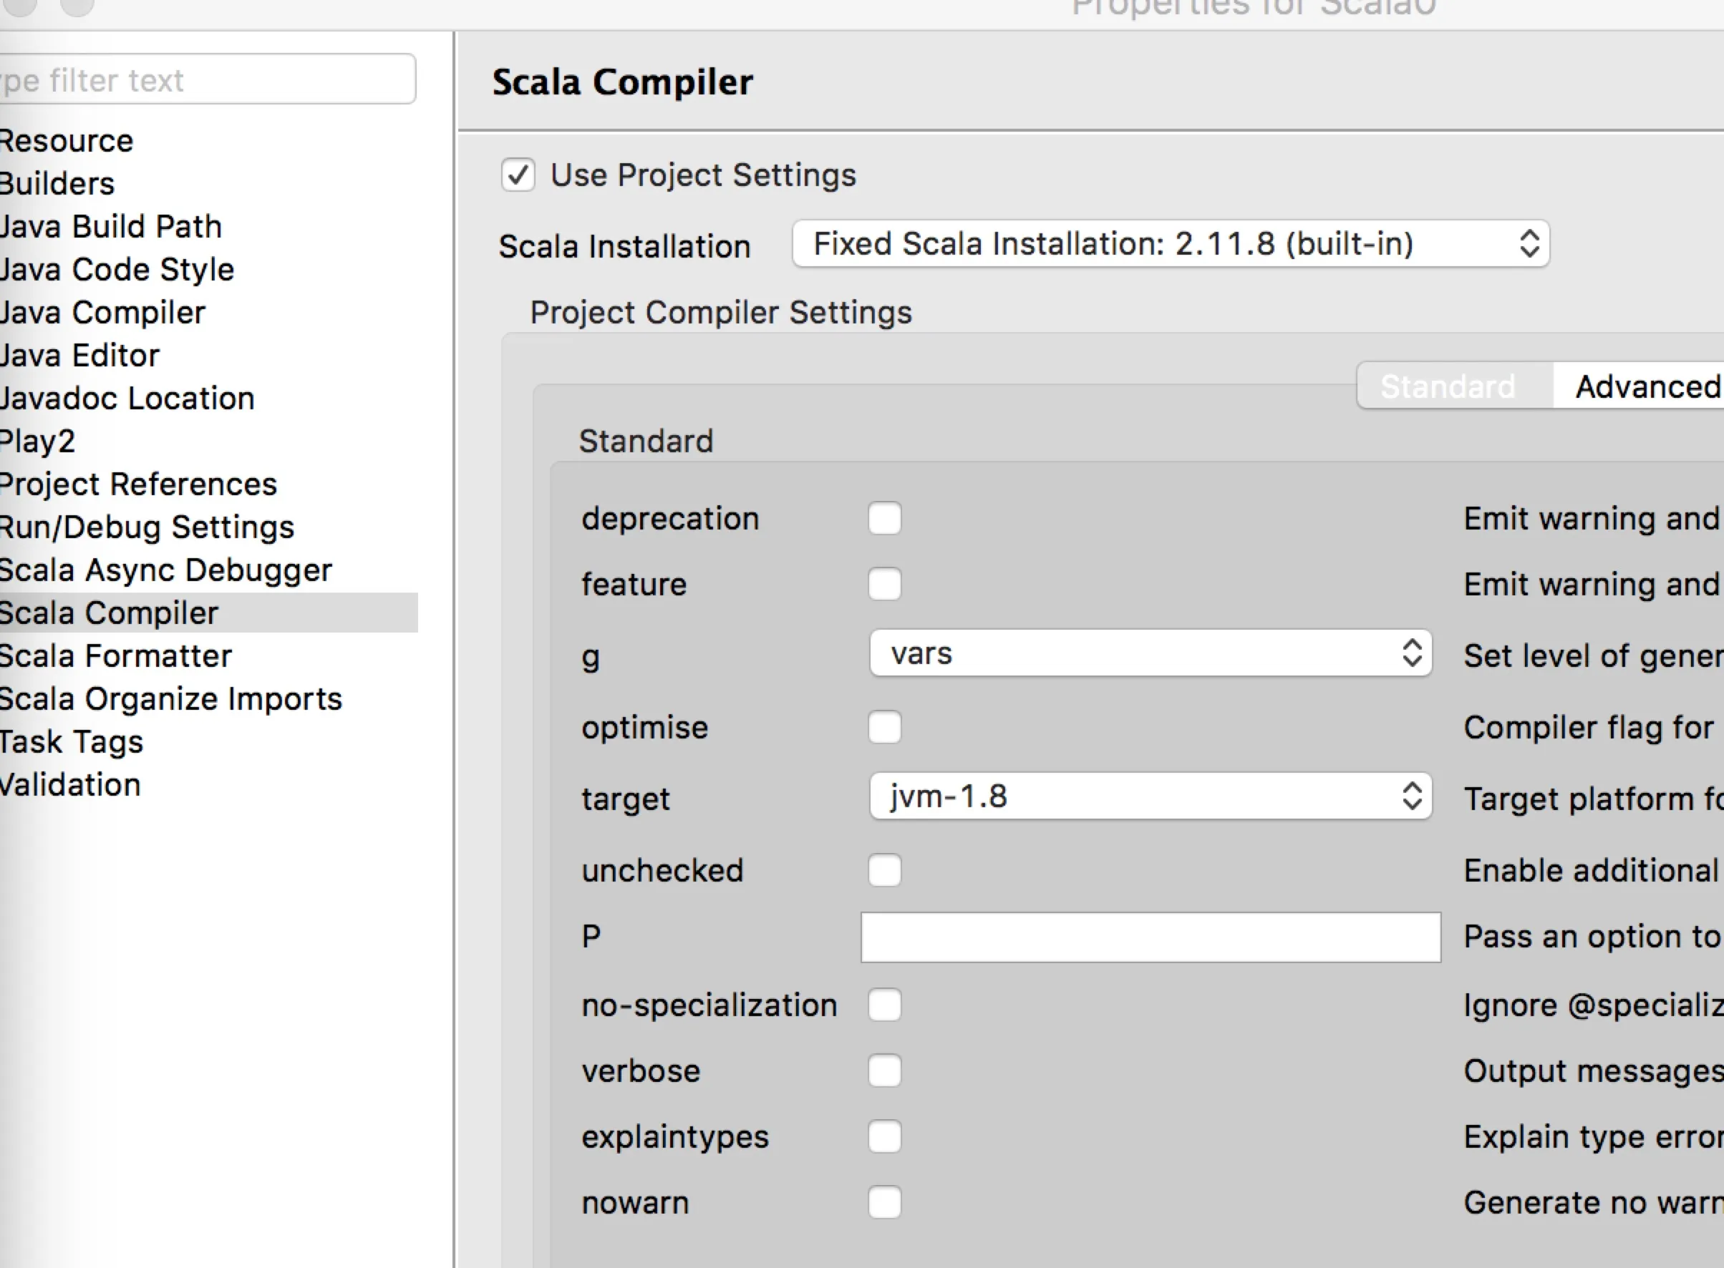The width and height of the screenshot is (1724, 1268).
Task: Open the target jvm-1.8 dropdown
Action: pos(1150,796)
